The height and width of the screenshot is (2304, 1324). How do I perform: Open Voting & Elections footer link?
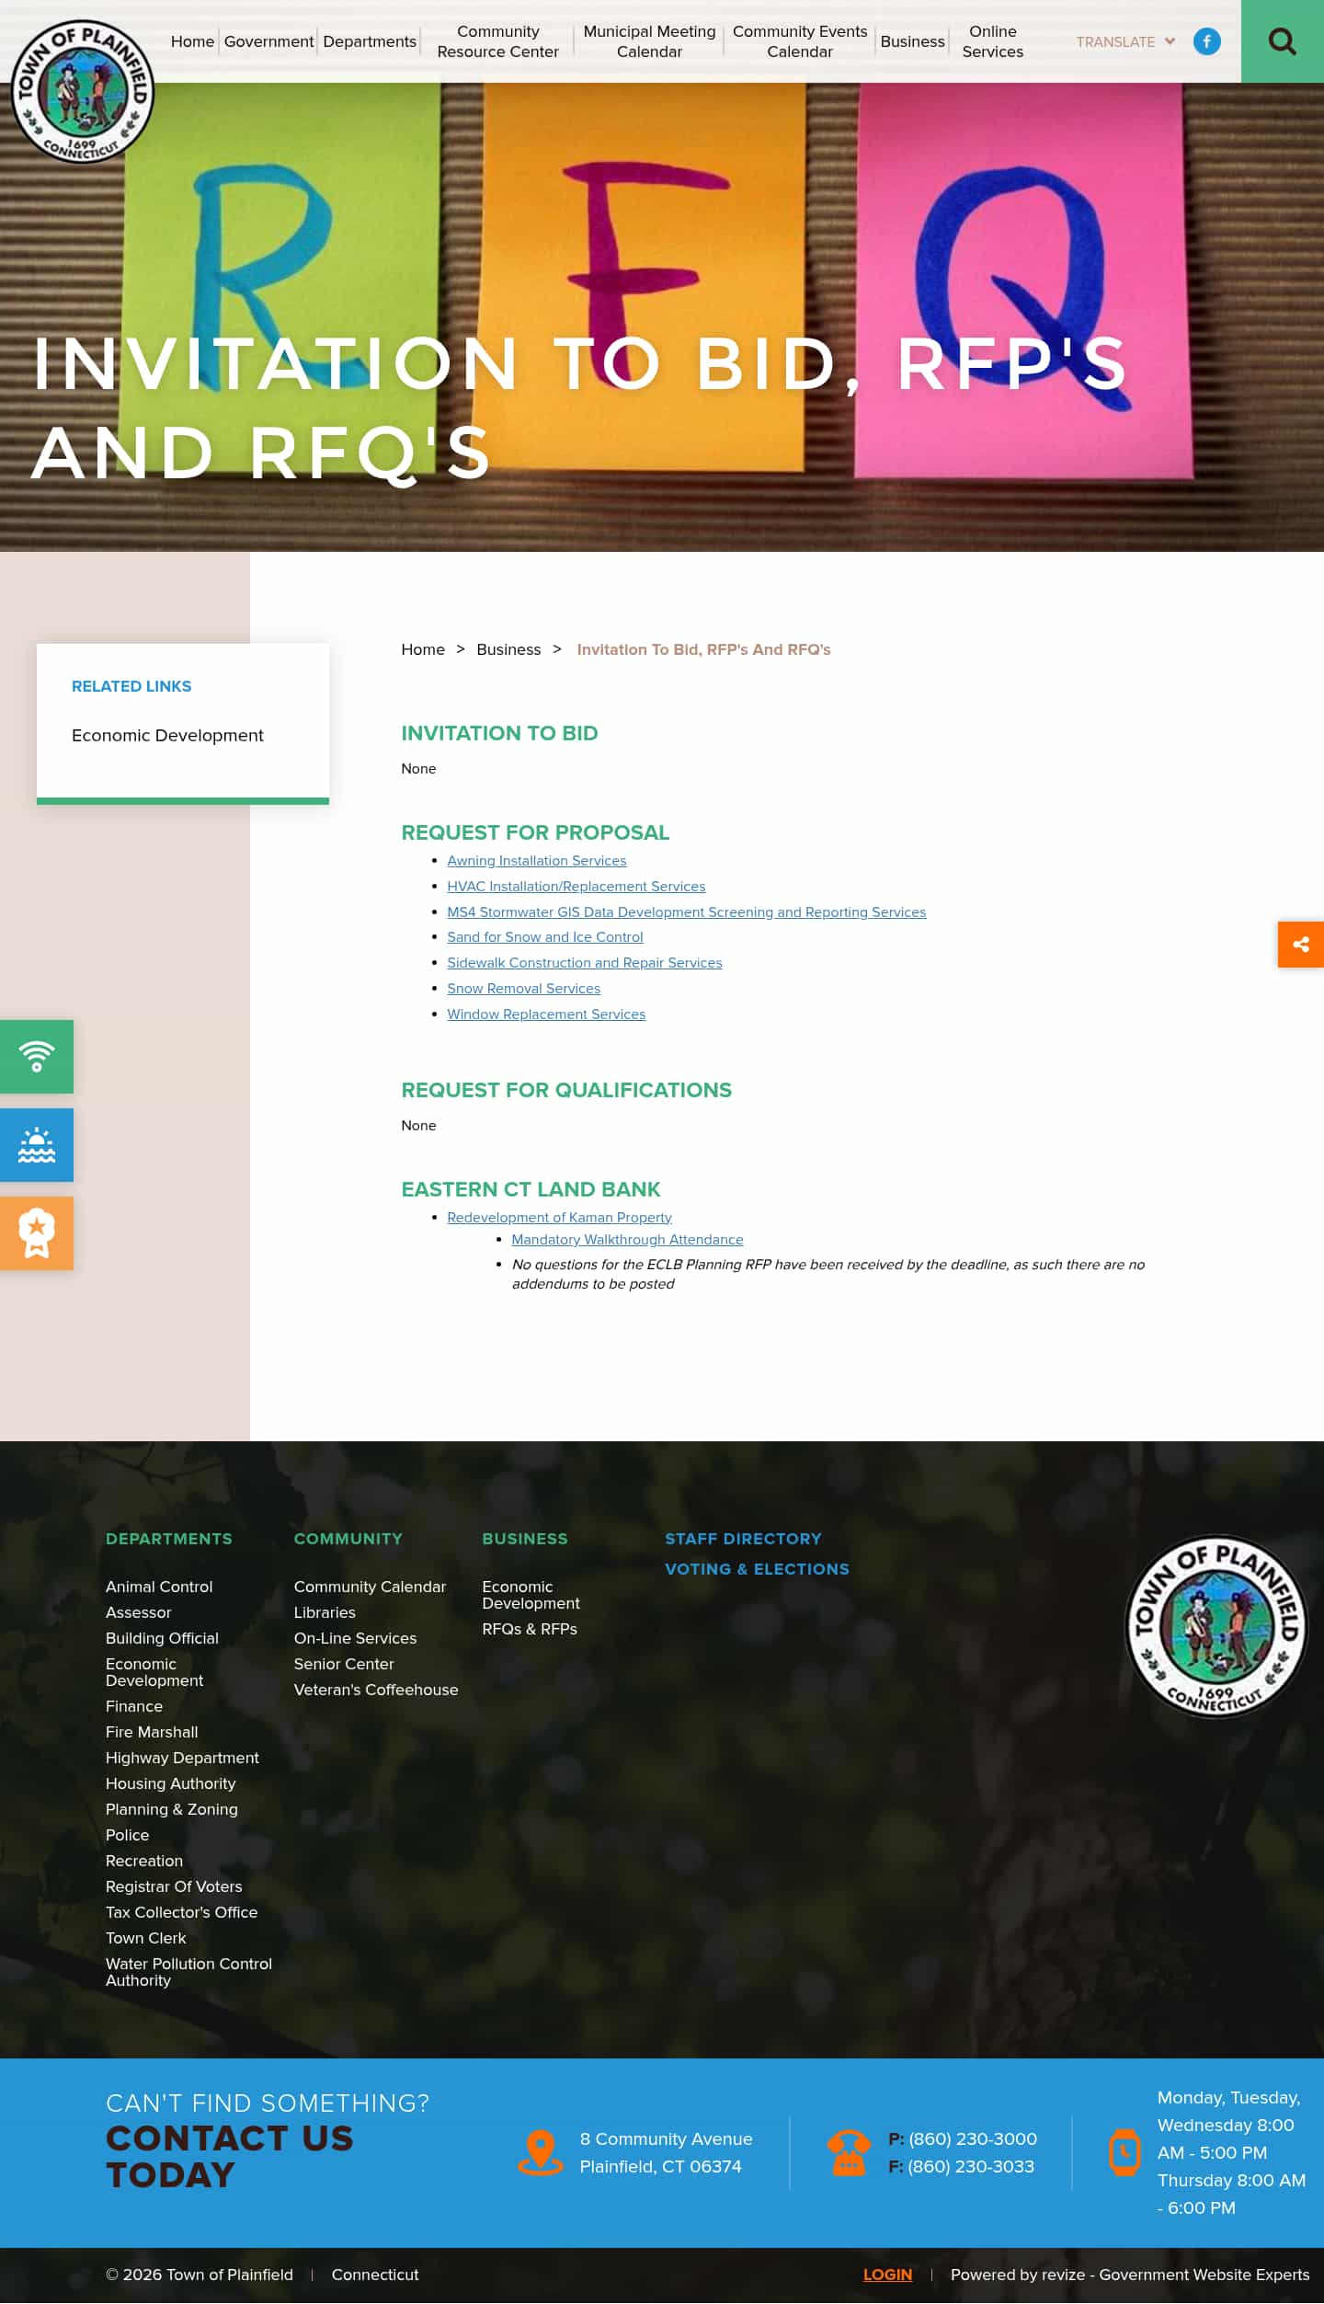(757, 1569)
